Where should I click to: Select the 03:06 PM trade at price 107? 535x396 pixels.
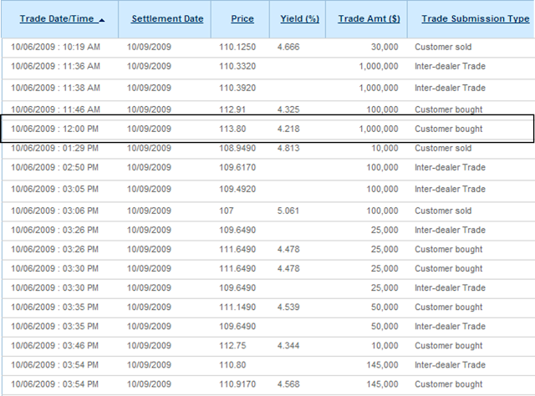click(267, 211)
